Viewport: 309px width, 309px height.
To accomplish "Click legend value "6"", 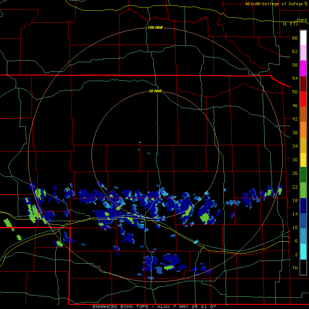I will 296,241.
